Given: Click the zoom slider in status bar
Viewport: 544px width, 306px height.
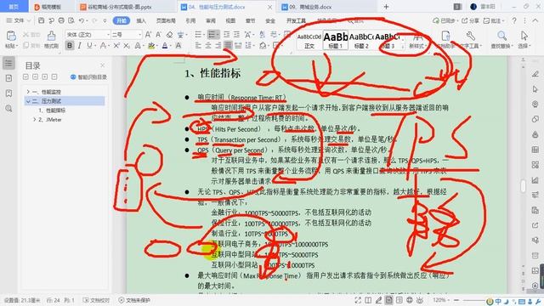Looking at the screenshot, I should (x=475, y=300).
